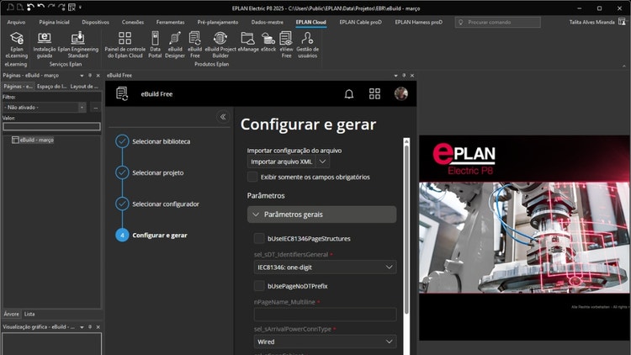Enable Exibir somente os campos obrigatórios
The height and width of the screenshot is (355, 631).
point(253,177)
